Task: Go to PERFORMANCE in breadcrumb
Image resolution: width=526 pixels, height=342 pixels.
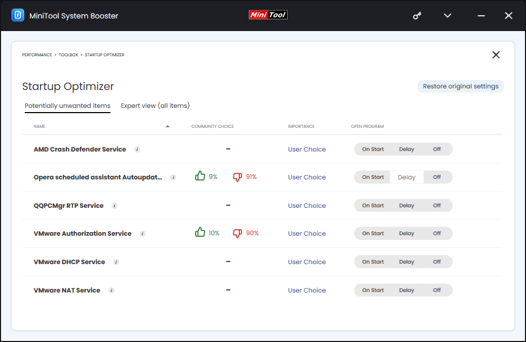Action: tap(37, 55)
